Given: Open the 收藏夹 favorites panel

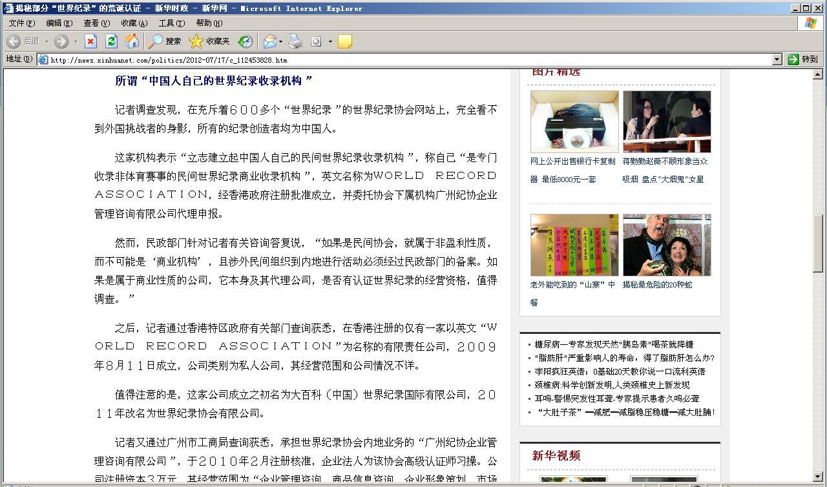Looking at the screenshot, I should [209, 41].
